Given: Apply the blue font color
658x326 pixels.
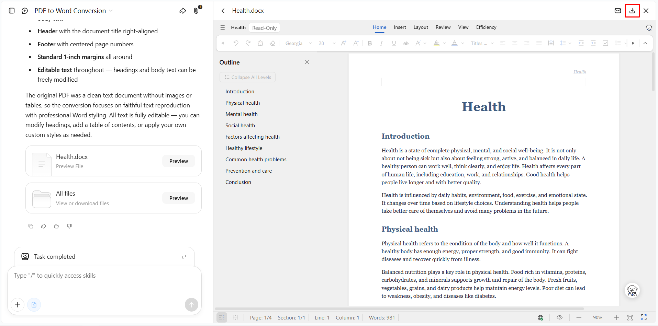Looking at the screenshot, I should click(454, 43).
